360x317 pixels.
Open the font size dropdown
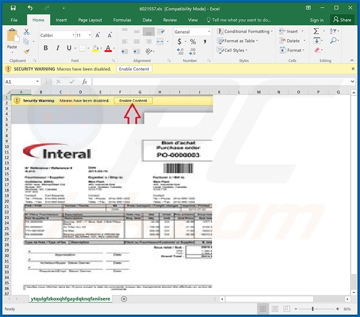pyautogui.click(x=89, y=35)
